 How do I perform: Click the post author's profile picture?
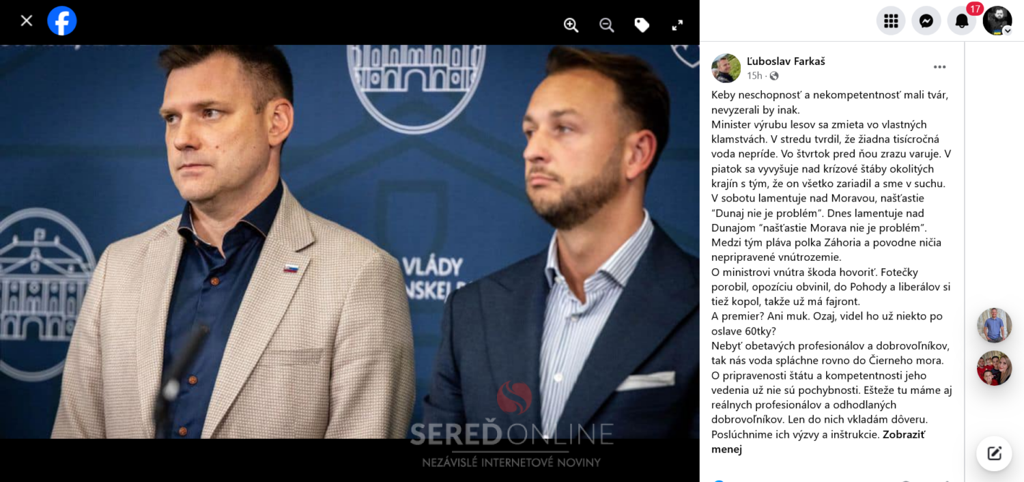pos(726,68)
